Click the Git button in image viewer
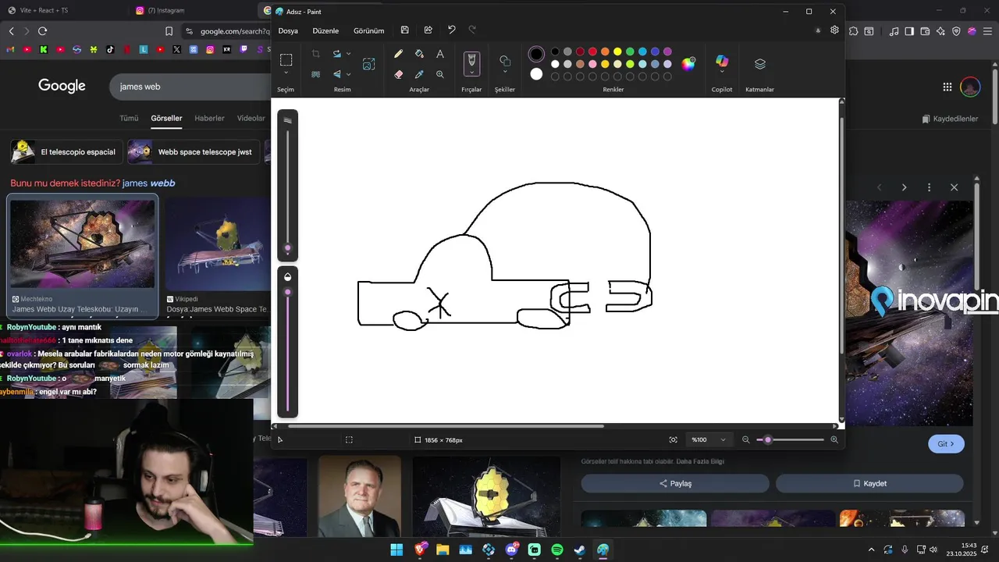This screenshot has width=999, height=562. pos(946,443)
